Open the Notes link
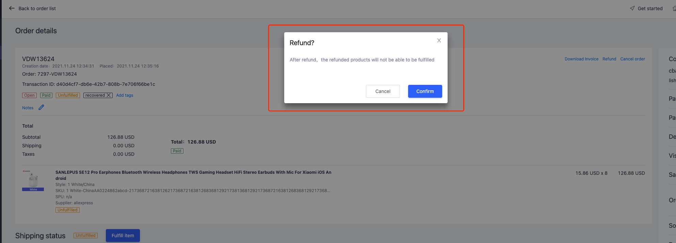The width and height of the screenshot is (676, 243). pos(28,108)
